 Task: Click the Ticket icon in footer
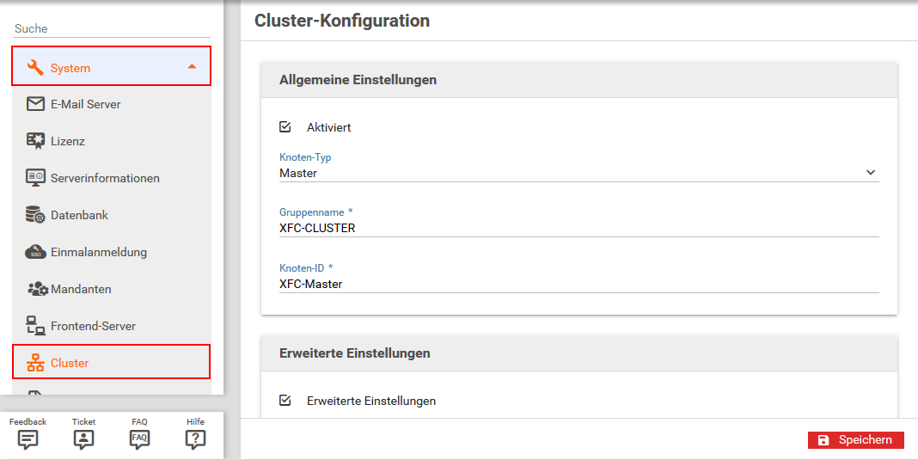83,439
